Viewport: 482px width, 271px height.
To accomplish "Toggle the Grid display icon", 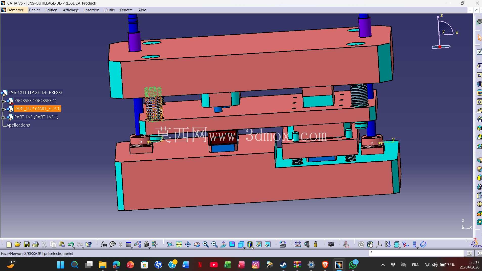I will 346,244.
